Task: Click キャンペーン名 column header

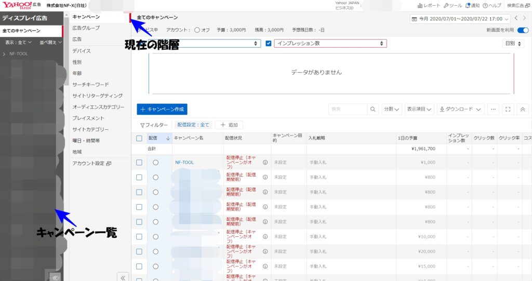Action: [189, 138]
